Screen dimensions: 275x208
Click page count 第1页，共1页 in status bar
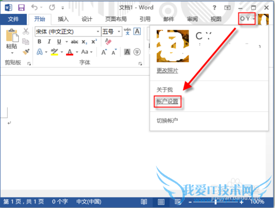(24, 202)
